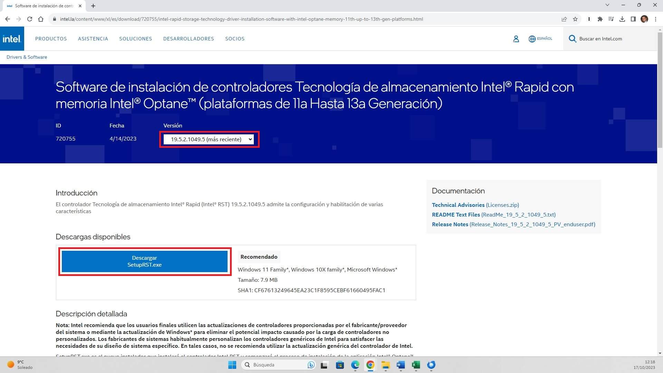Open Release Notes PDF link

click(513, 224)
